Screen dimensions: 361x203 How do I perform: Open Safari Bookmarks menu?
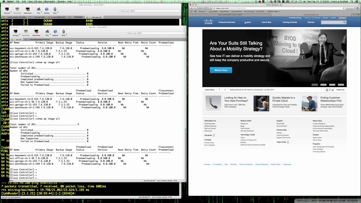(x=50, y=2)
